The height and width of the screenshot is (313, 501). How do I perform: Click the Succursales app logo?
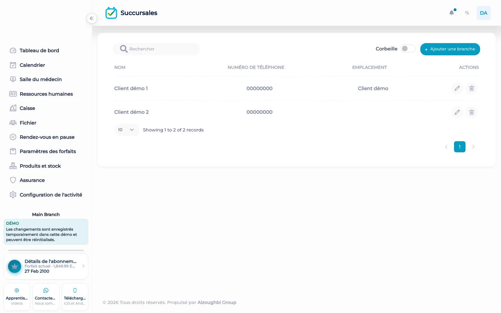tap(111, 13)
